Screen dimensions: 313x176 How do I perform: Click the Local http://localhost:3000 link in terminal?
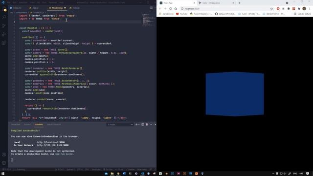coord(51,142)
